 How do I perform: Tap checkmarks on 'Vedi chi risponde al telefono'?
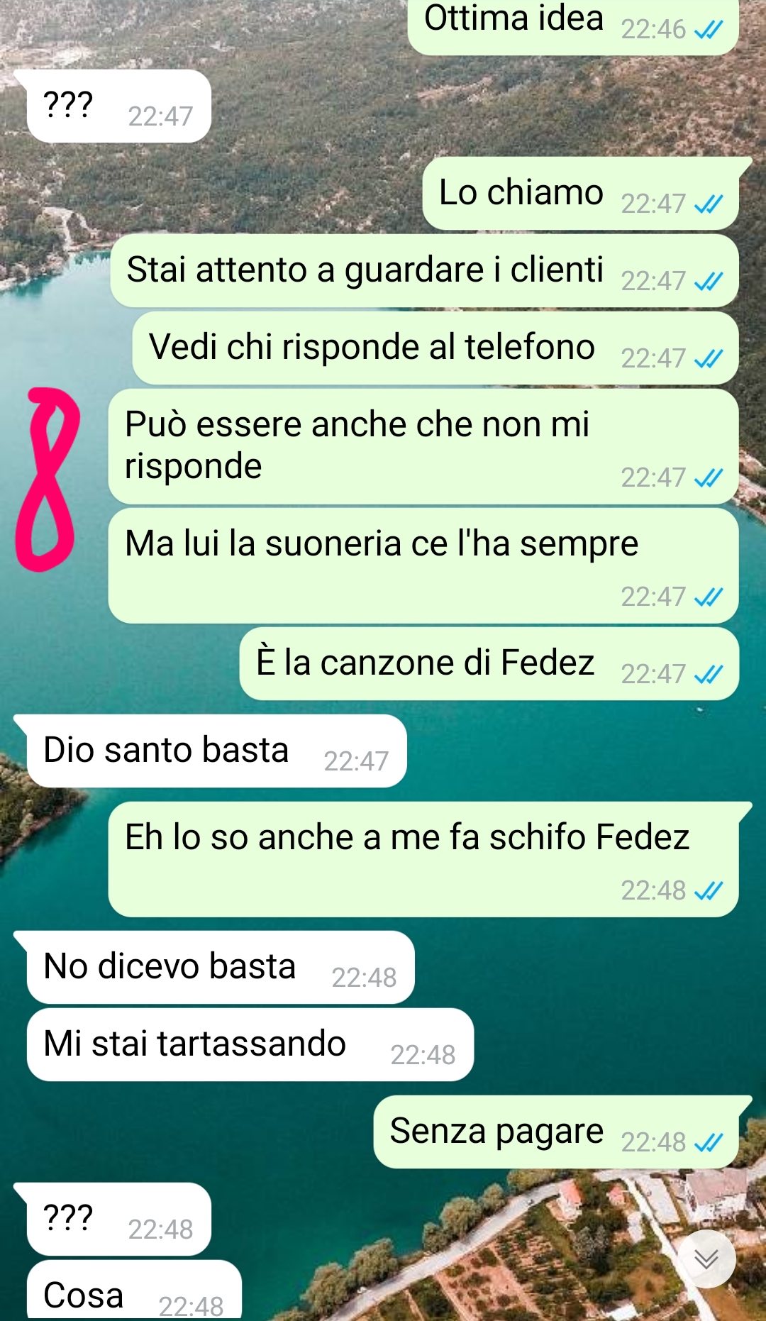(709, 359)
